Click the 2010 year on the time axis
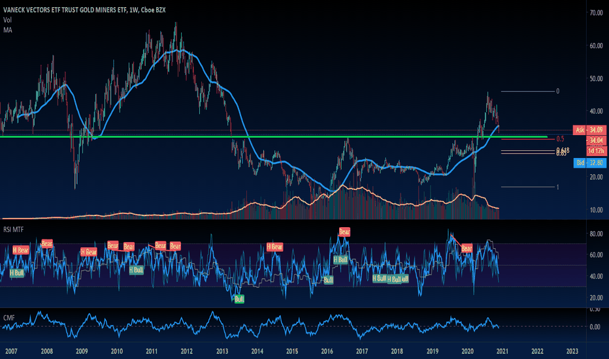 (116, 351)
